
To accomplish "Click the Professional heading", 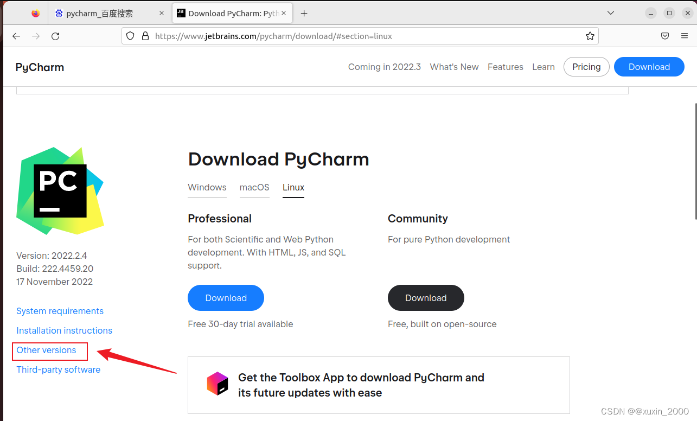I will [x=220, y=219].
